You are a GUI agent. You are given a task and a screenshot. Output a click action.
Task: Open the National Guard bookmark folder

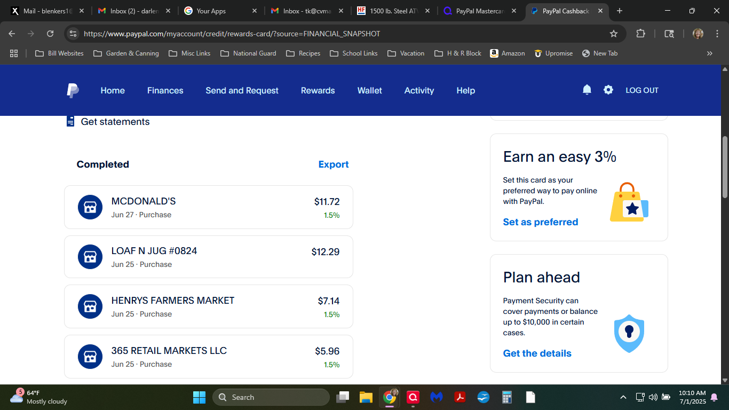coord(248,53)
